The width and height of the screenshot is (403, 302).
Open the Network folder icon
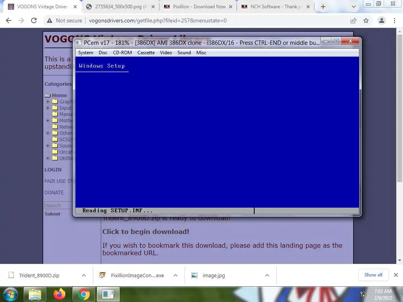tap(55, 127)
